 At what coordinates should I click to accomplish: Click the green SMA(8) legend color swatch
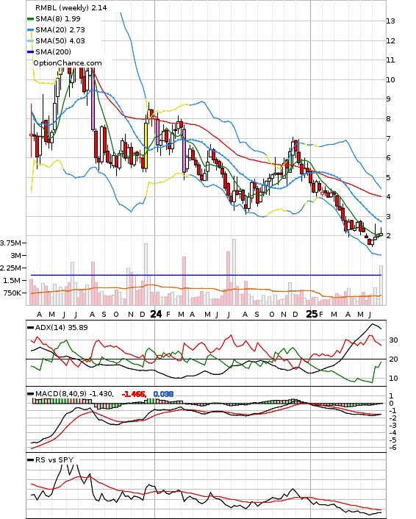coord(30,19)
